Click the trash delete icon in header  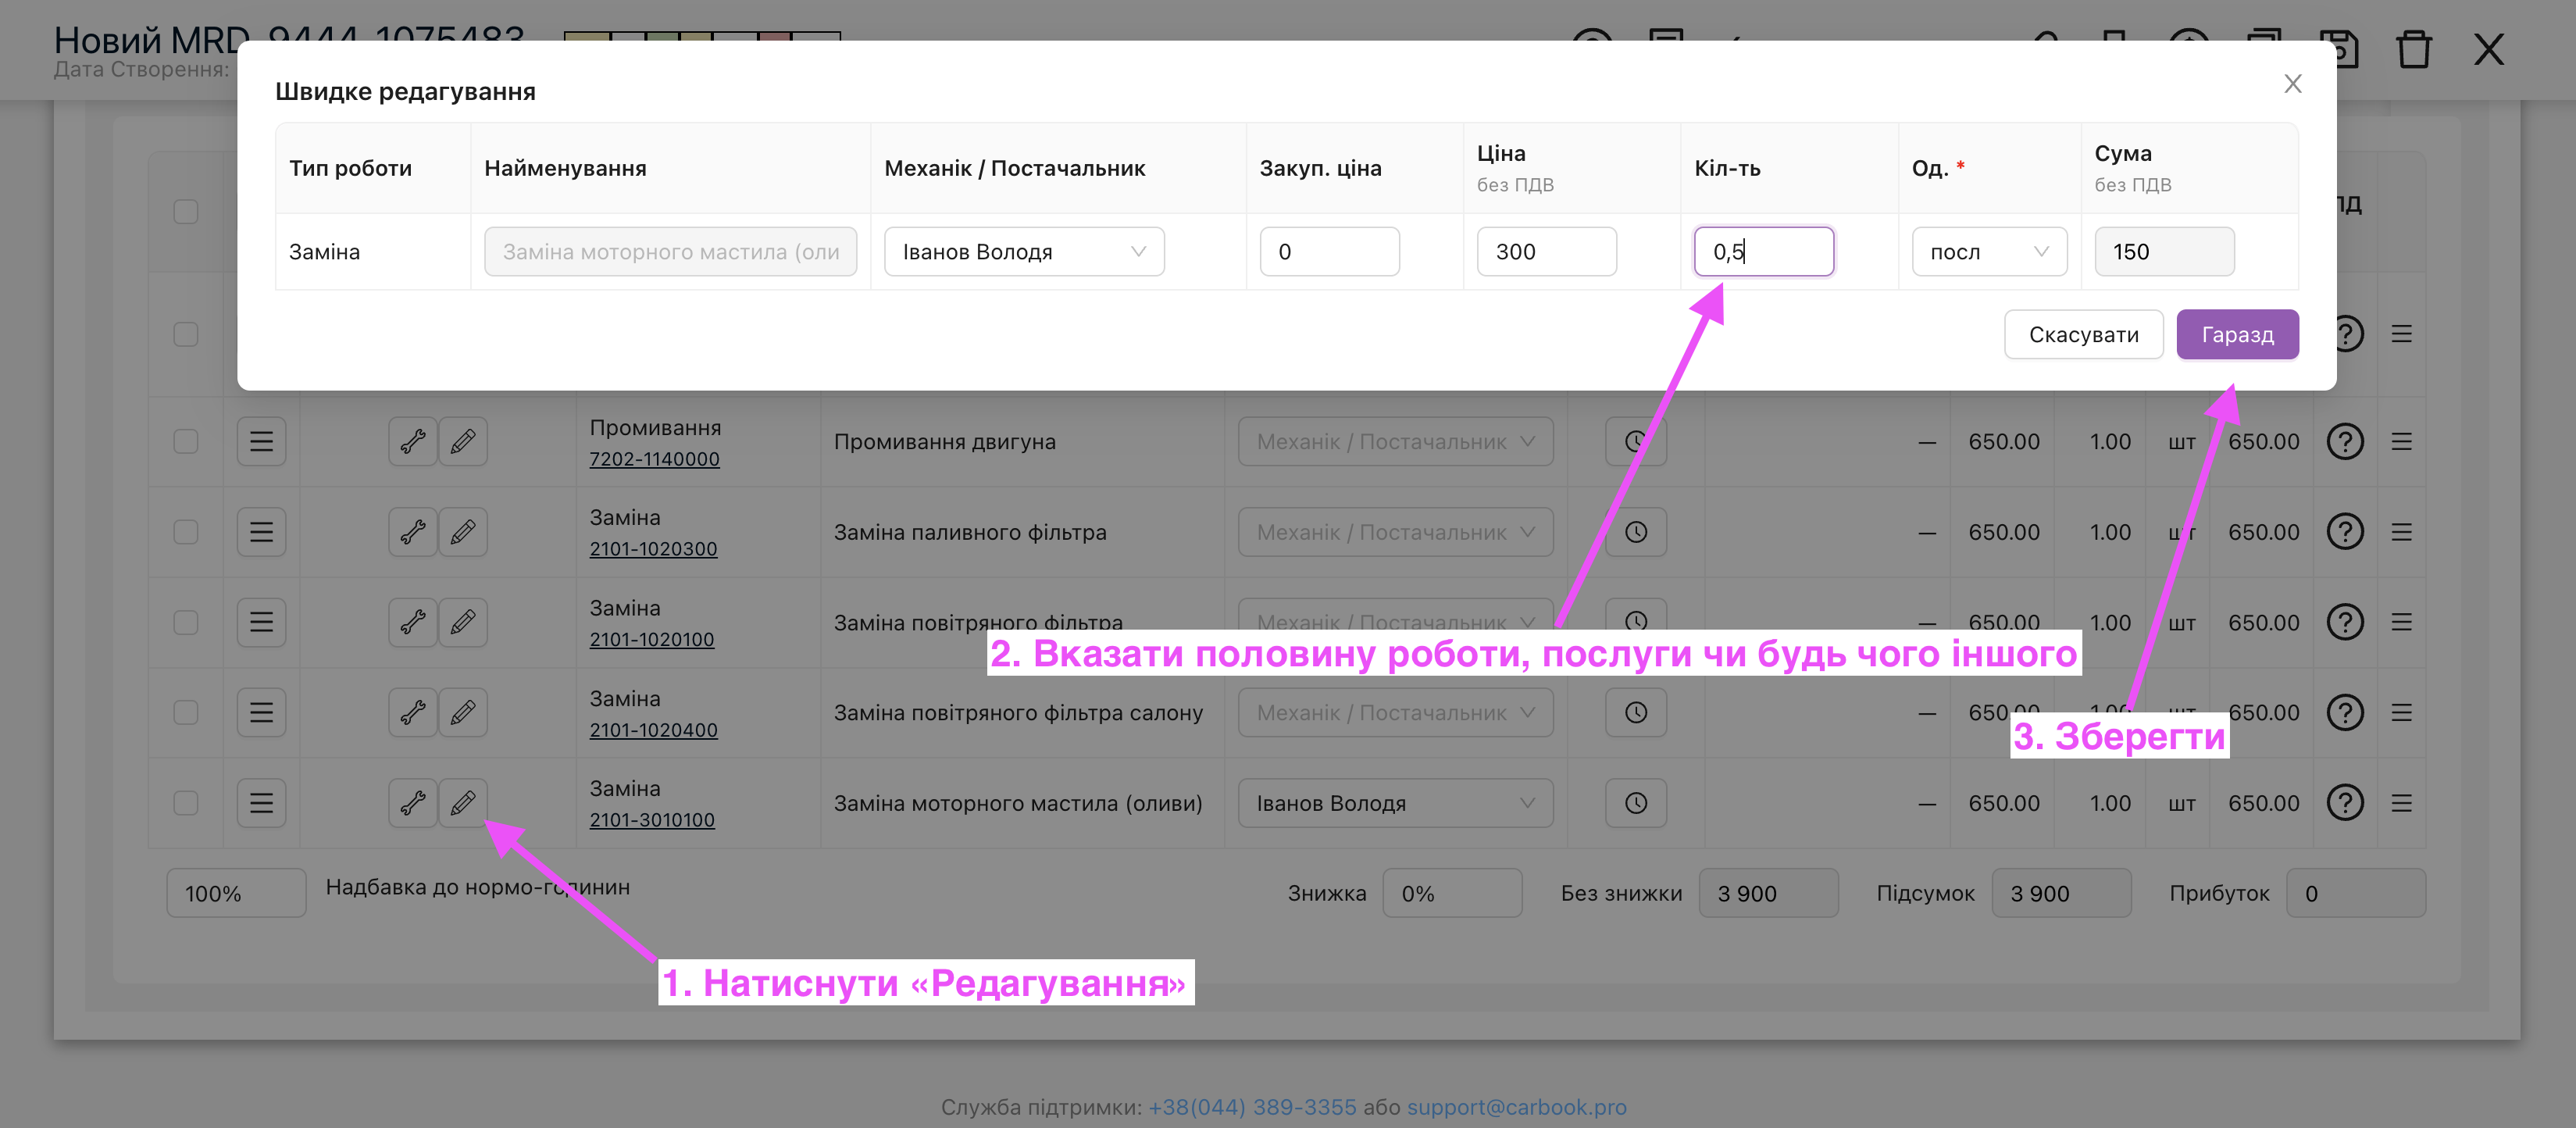(2413, 49)
